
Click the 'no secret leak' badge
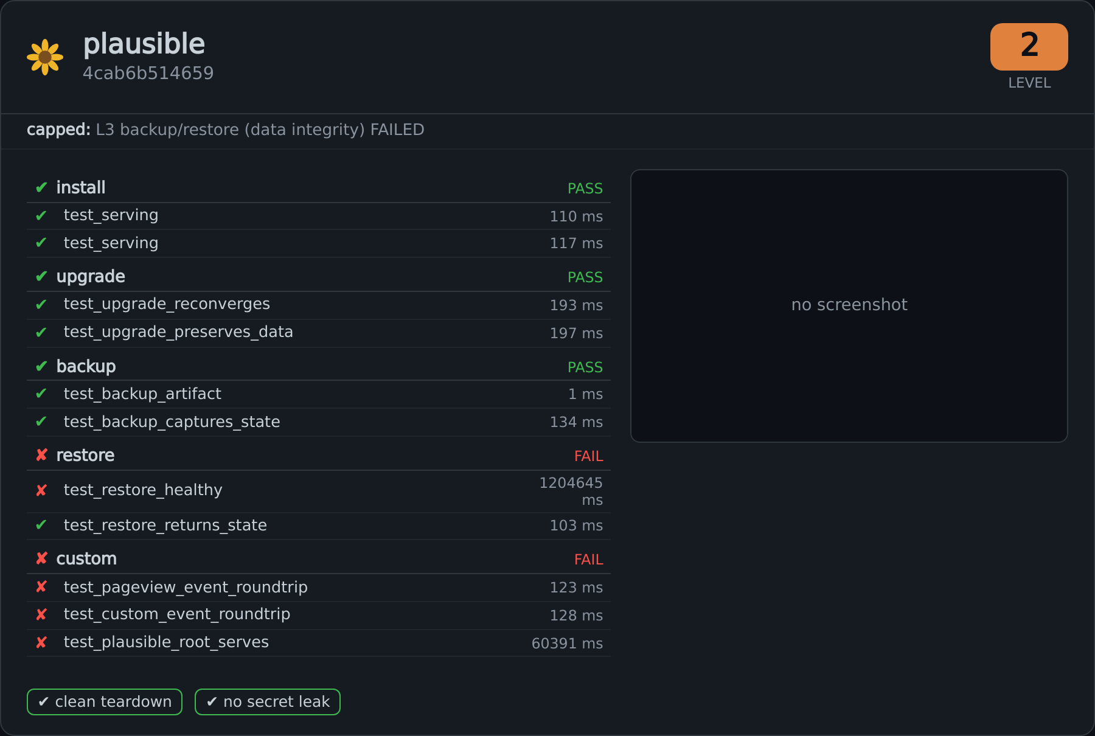268,702
